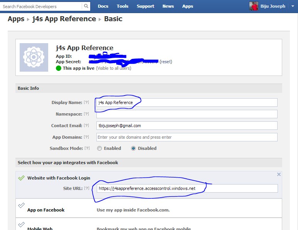Click into the Contact Email field
The height and width of the screenshot is (230, 298).
point(187,126)
